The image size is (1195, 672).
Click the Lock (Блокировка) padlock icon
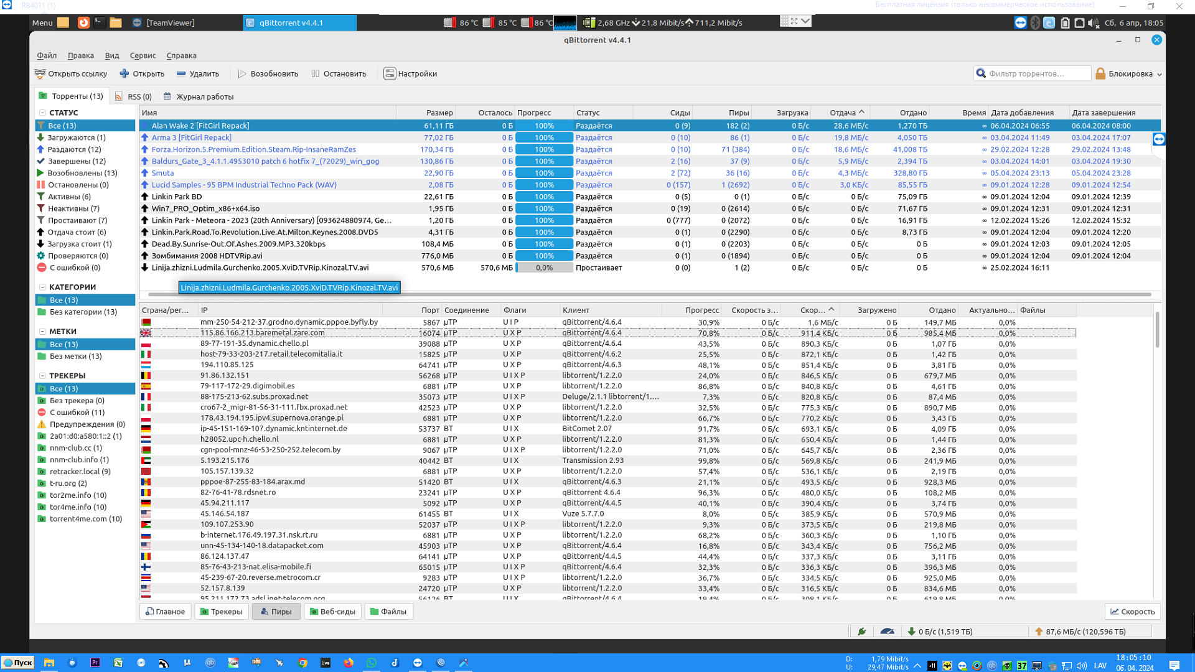[x=1100, y=73]
